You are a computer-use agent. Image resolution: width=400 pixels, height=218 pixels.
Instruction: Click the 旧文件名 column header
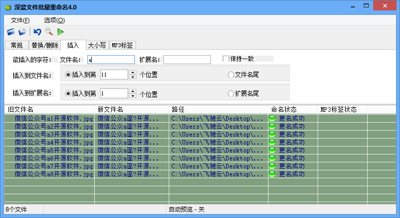(49, 110)
